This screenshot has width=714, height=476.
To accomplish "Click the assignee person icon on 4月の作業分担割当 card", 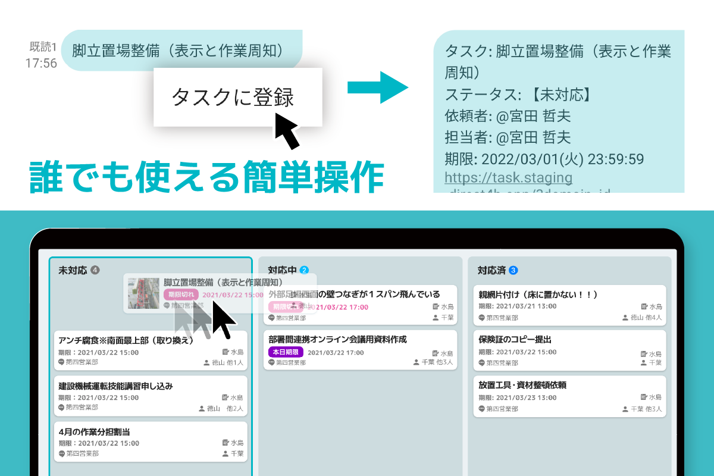I will 225,453.
